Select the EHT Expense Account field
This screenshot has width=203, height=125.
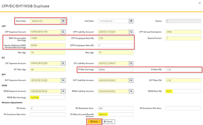(x=46, y=80)
